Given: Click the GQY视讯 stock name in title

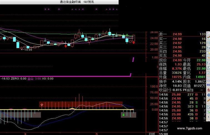Looking at the screenshot, I should click(89, 2).
